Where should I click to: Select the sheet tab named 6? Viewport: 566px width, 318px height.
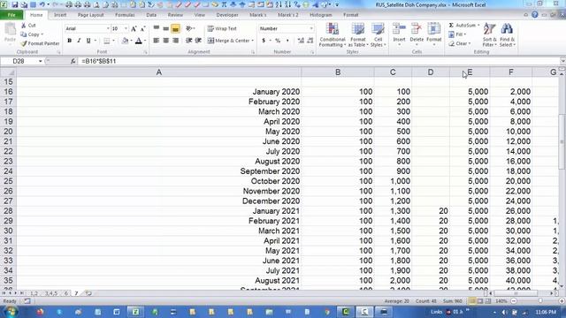(x=66, y=293)
